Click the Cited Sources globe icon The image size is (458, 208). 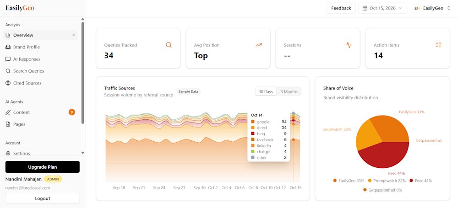[x=8, y=83]
